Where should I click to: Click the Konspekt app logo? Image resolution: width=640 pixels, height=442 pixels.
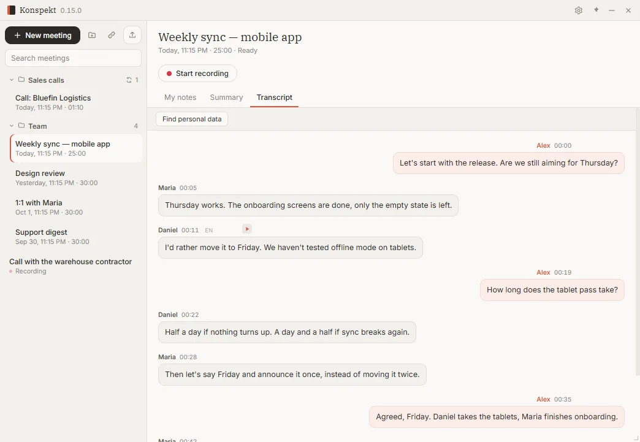point(12,10)
